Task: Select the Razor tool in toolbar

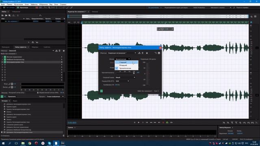Action: tap(49, 8)
